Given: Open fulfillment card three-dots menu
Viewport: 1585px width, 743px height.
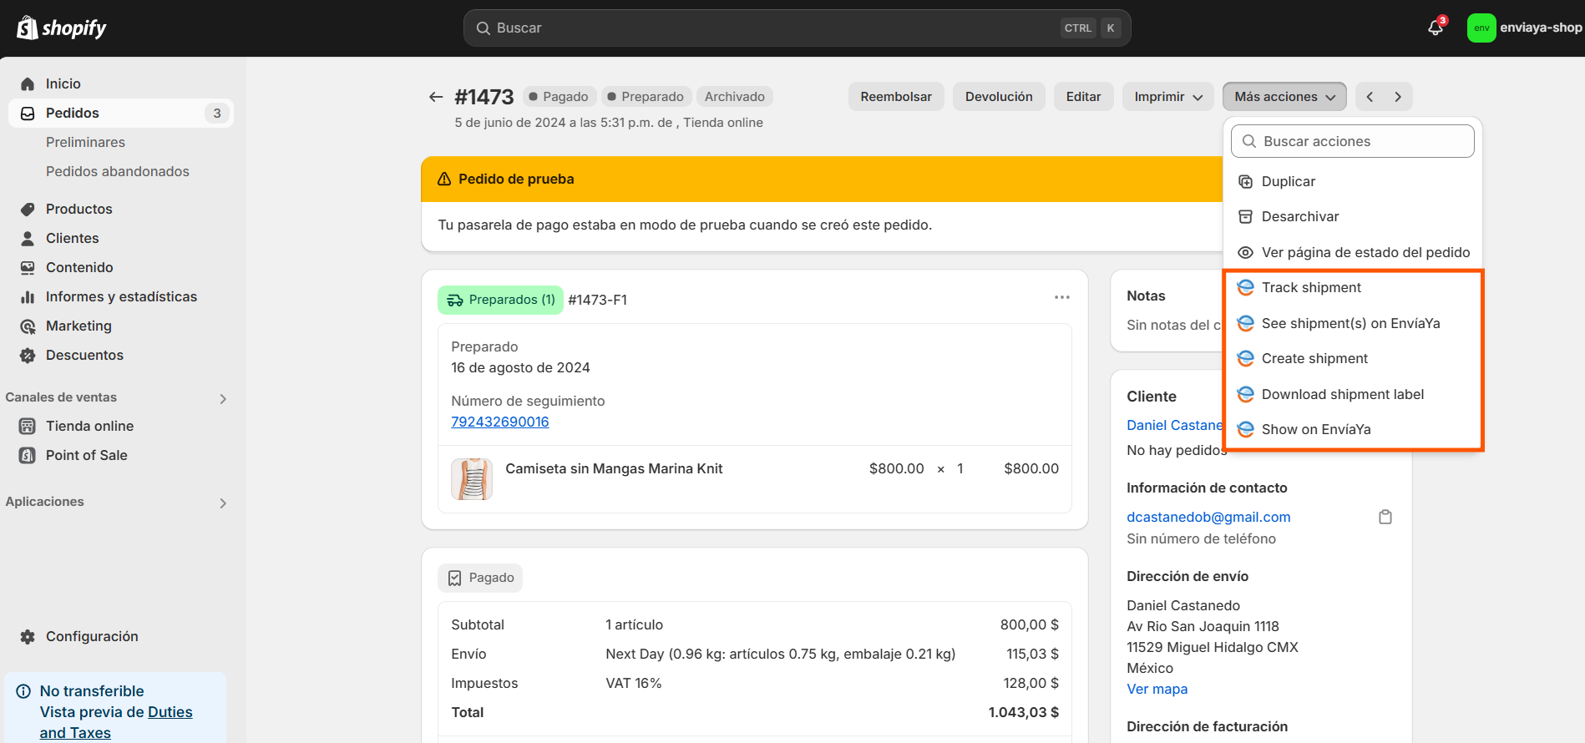Looking at the screenshot, I should click(x=1061, y=297).
